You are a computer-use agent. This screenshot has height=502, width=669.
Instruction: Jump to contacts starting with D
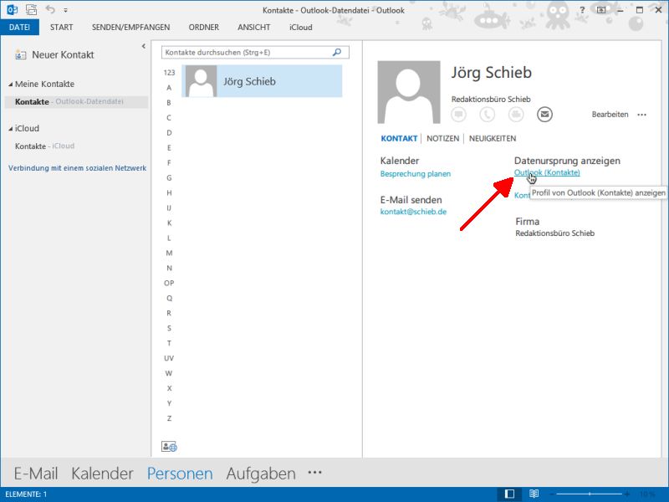[169, 133]
